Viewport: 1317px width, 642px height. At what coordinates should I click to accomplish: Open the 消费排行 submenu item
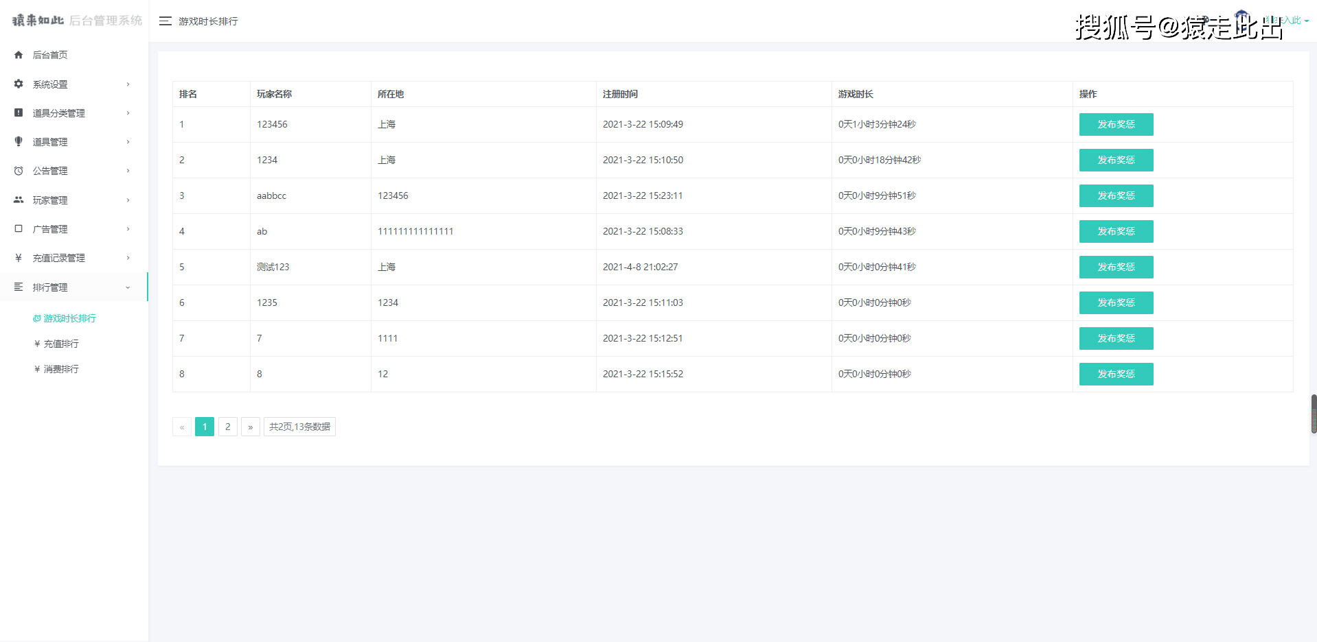(56, 369)
